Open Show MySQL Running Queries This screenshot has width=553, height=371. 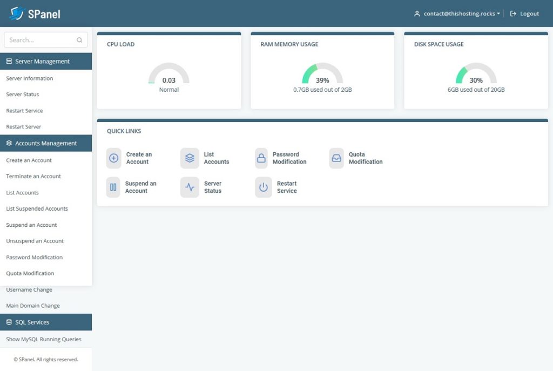coord(43,339)
